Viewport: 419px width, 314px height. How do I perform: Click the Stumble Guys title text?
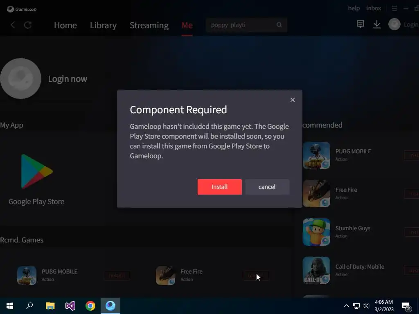[x=353, y=228]
